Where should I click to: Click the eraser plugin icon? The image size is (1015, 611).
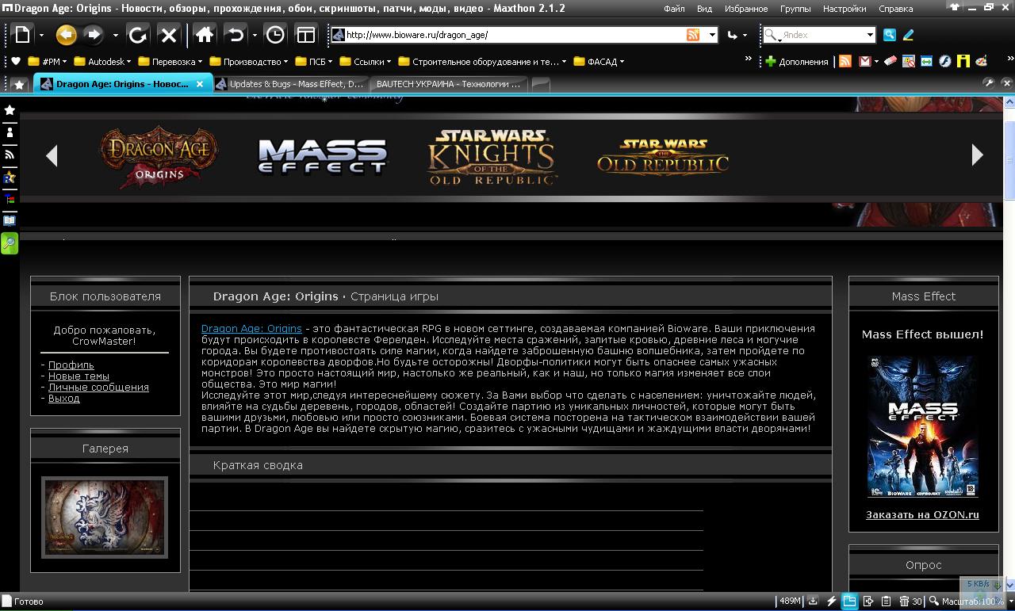tap(891, 61)
